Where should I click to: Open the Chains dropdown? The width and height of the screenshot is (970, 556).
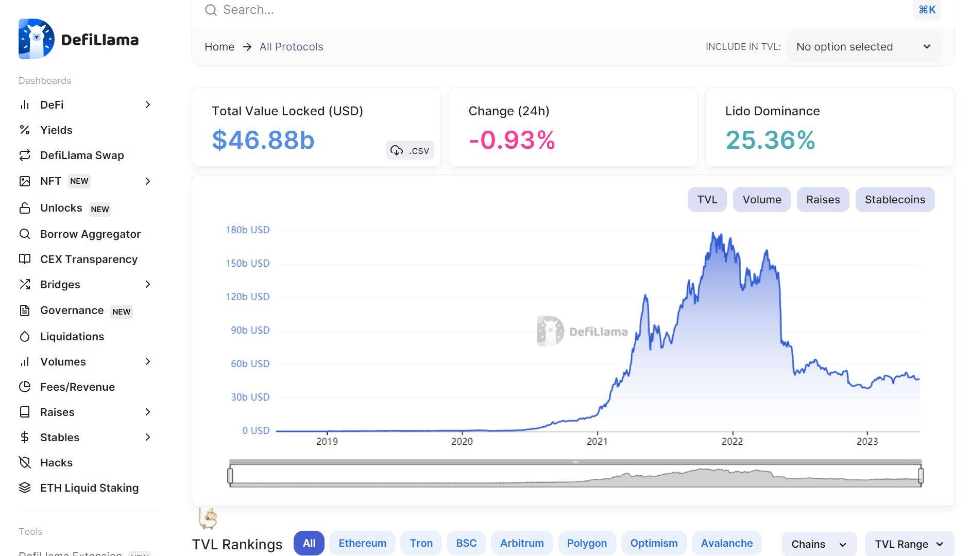(819, 544)
